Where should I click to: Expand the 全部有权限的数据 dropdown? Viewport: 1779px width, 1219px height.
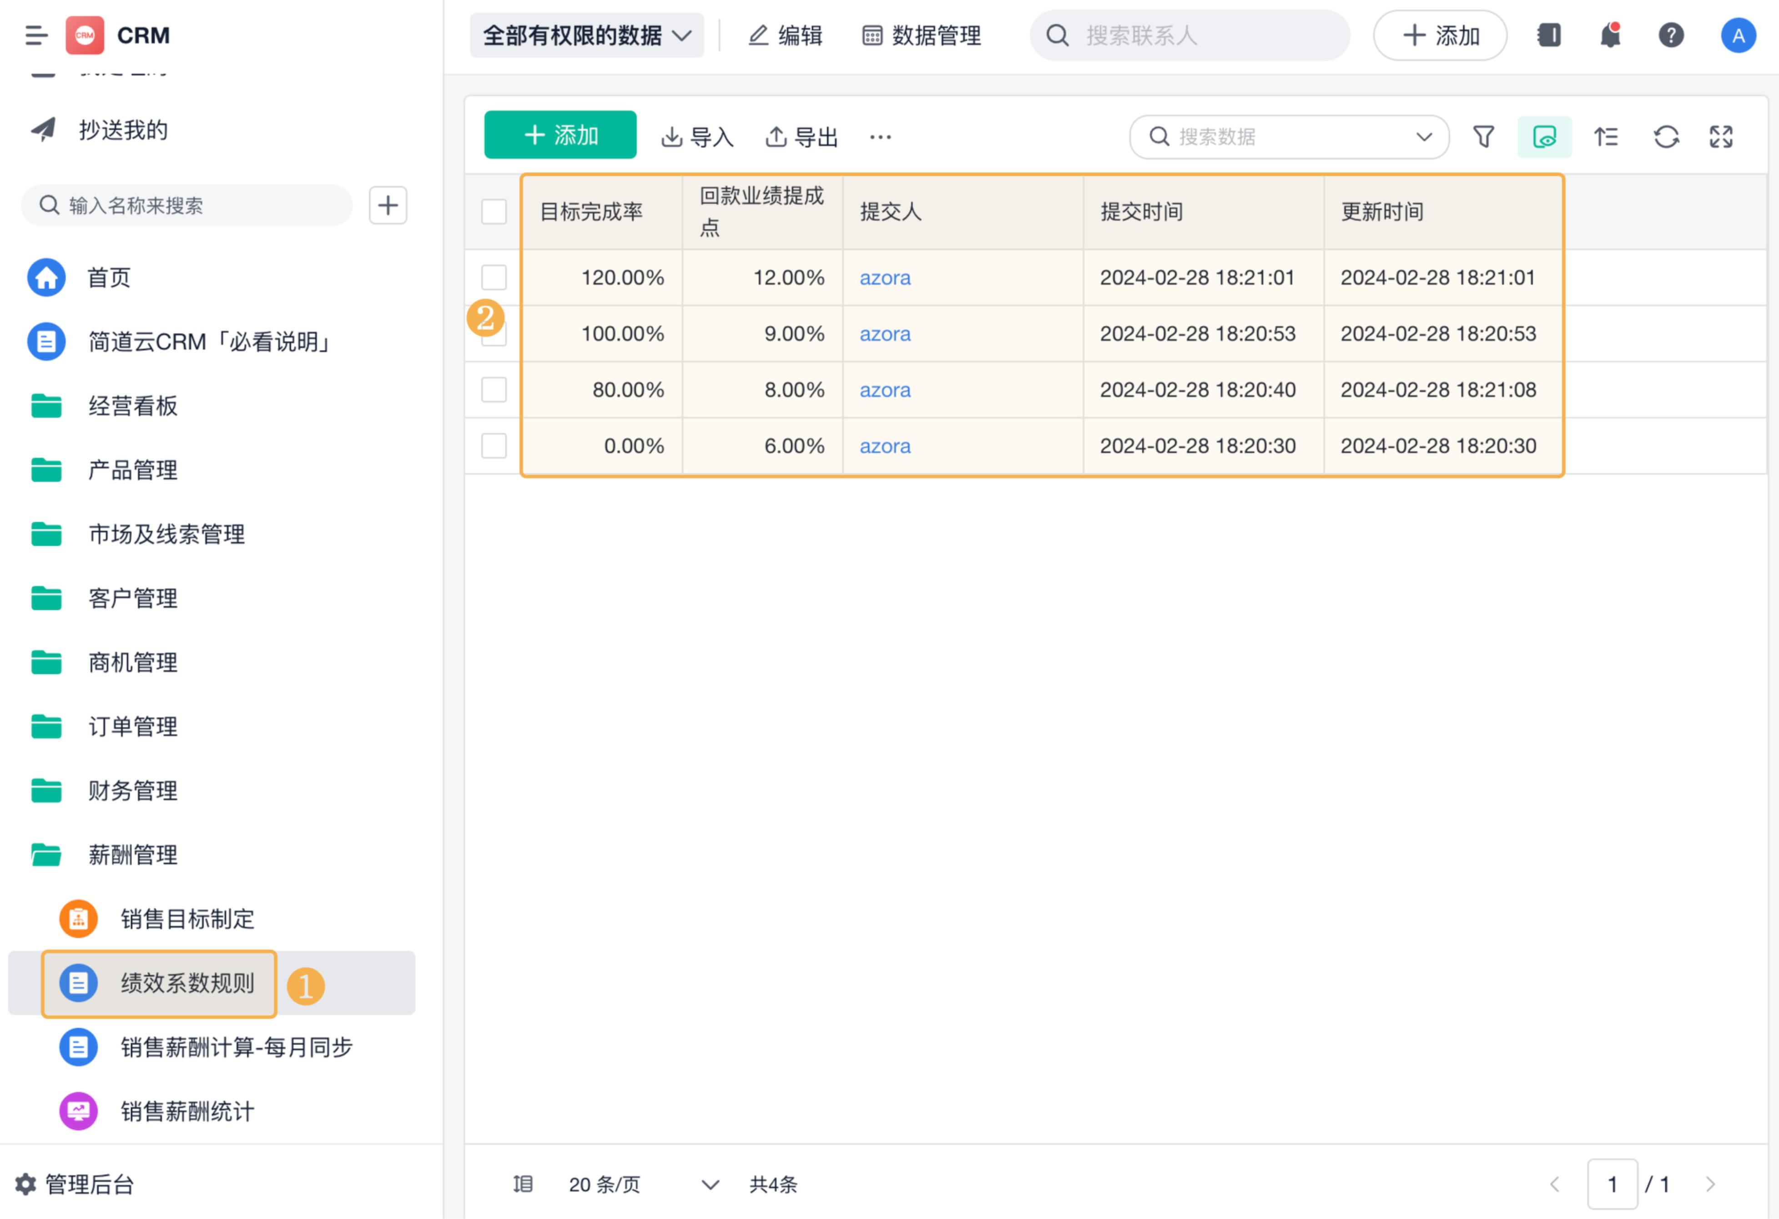(586, 35)
